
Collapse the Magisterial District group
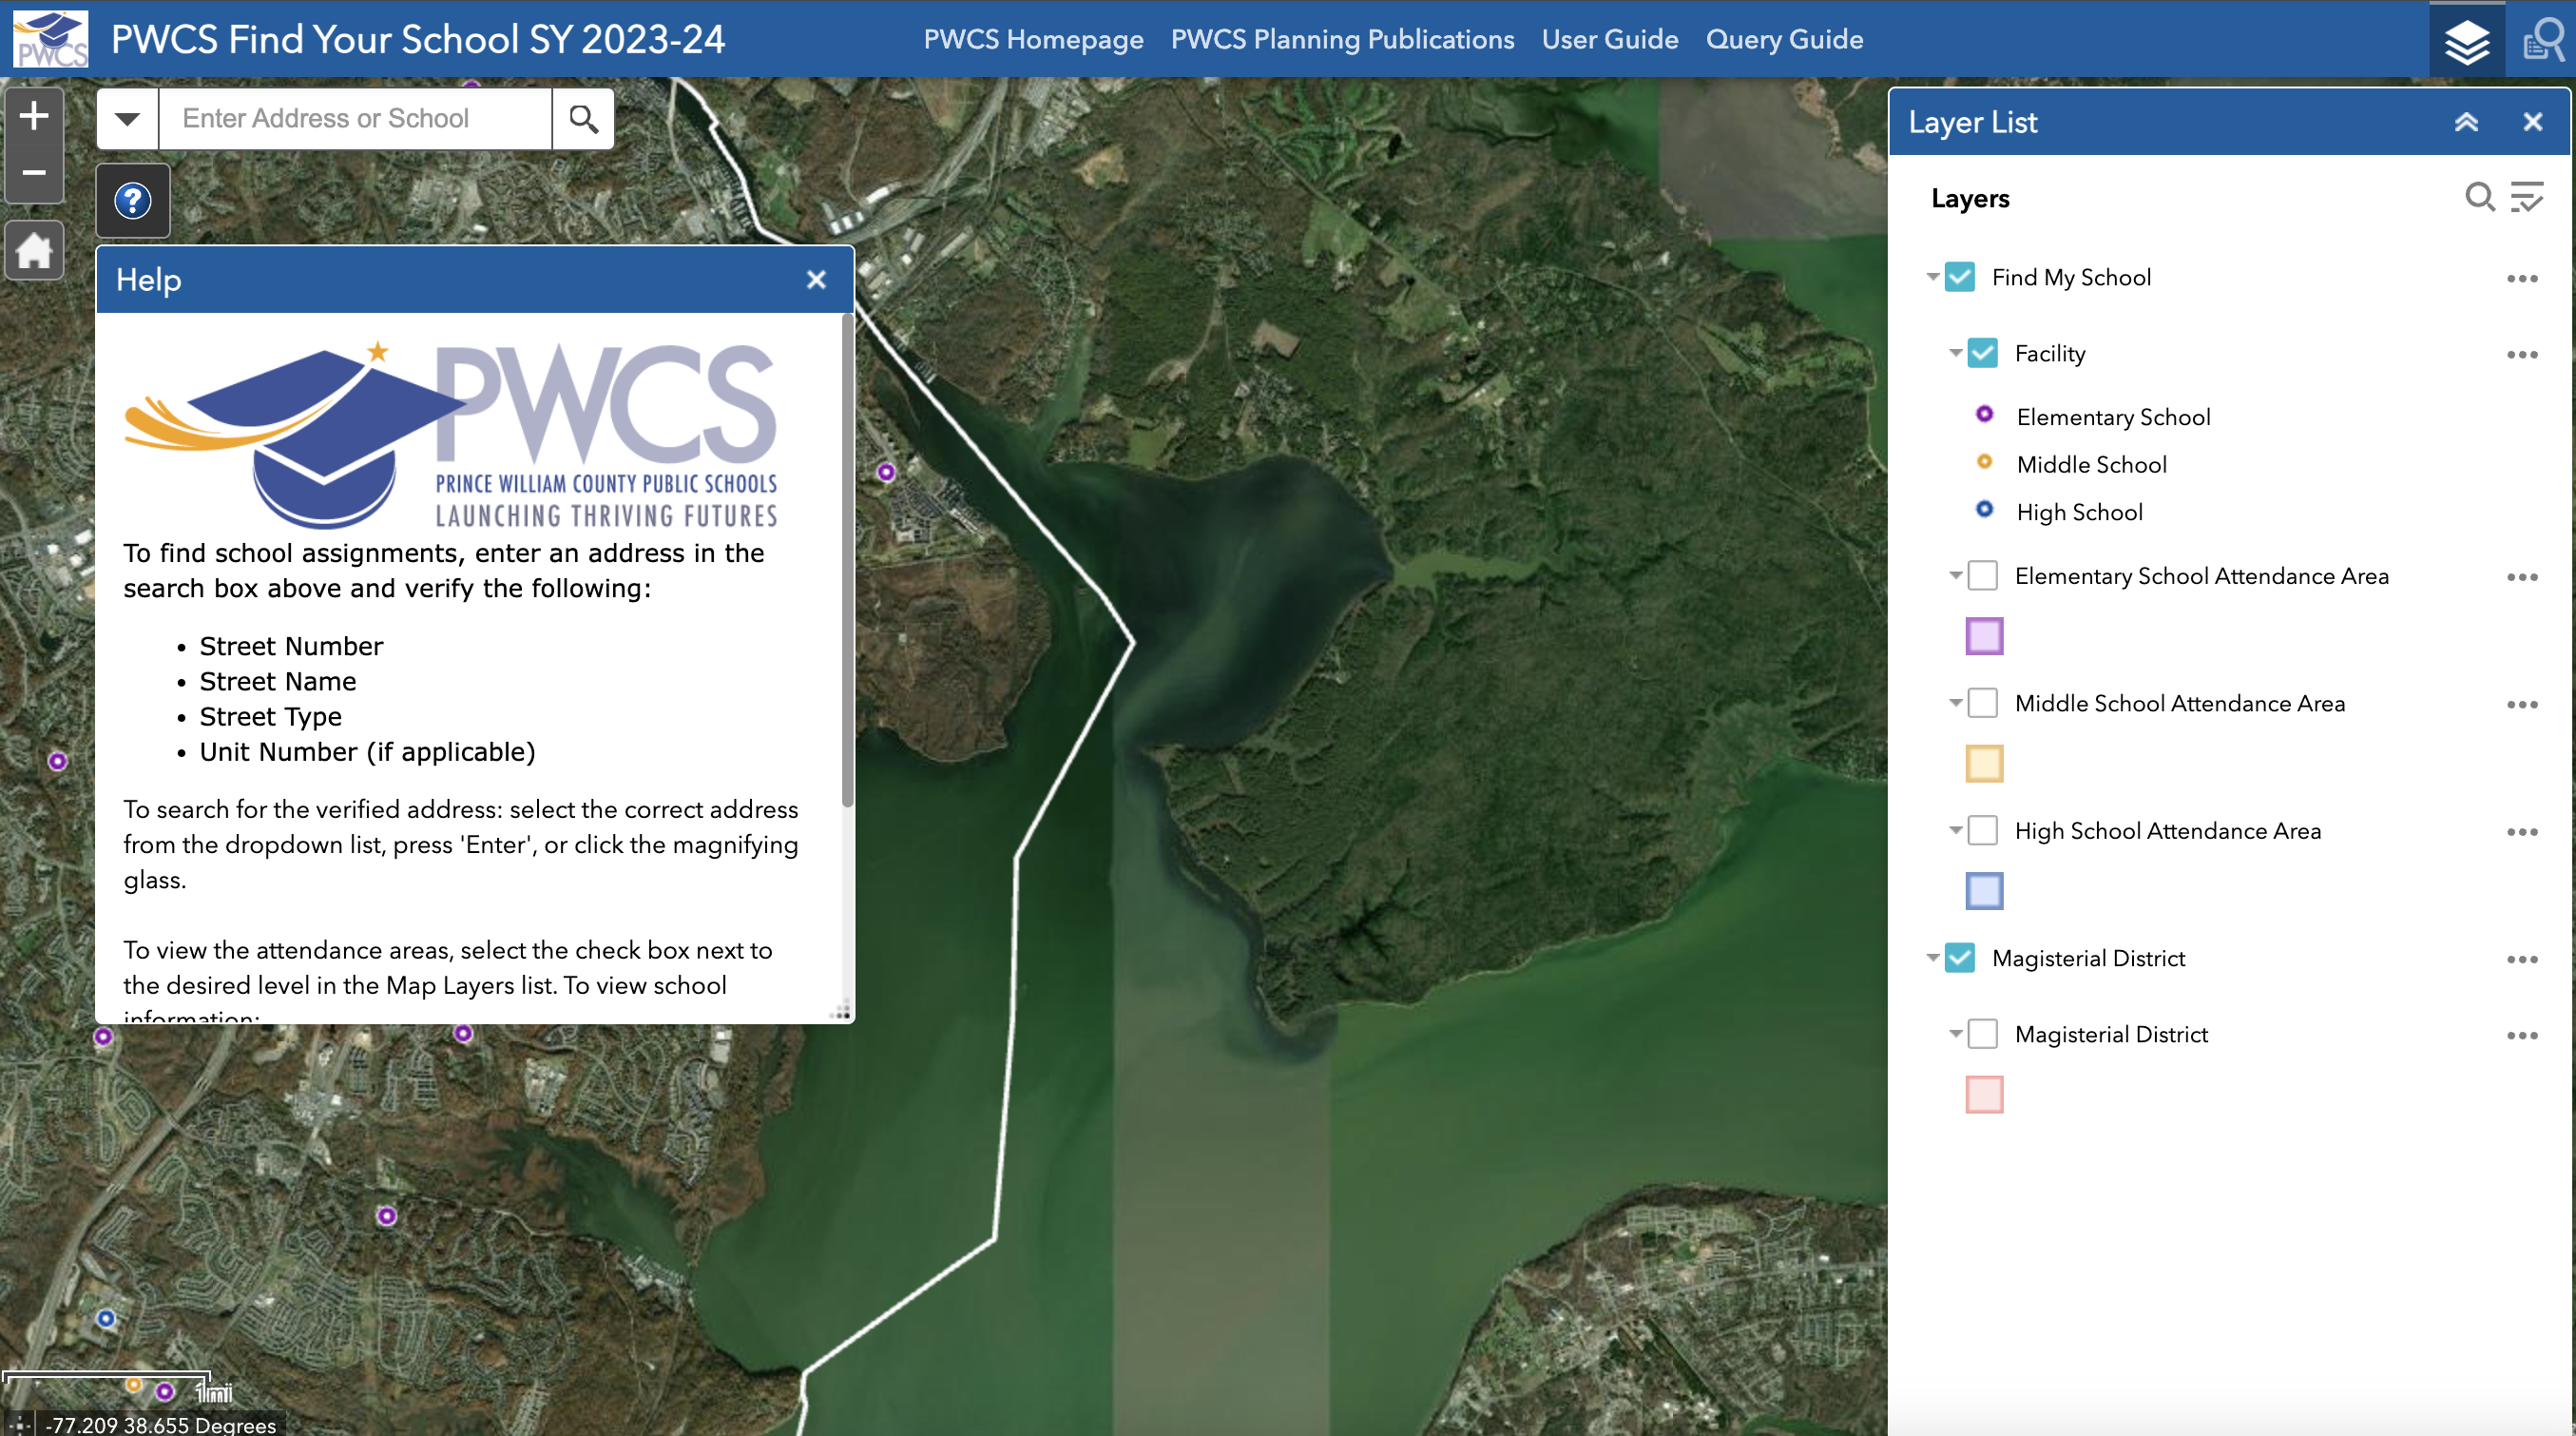[x=1933, y=958]
